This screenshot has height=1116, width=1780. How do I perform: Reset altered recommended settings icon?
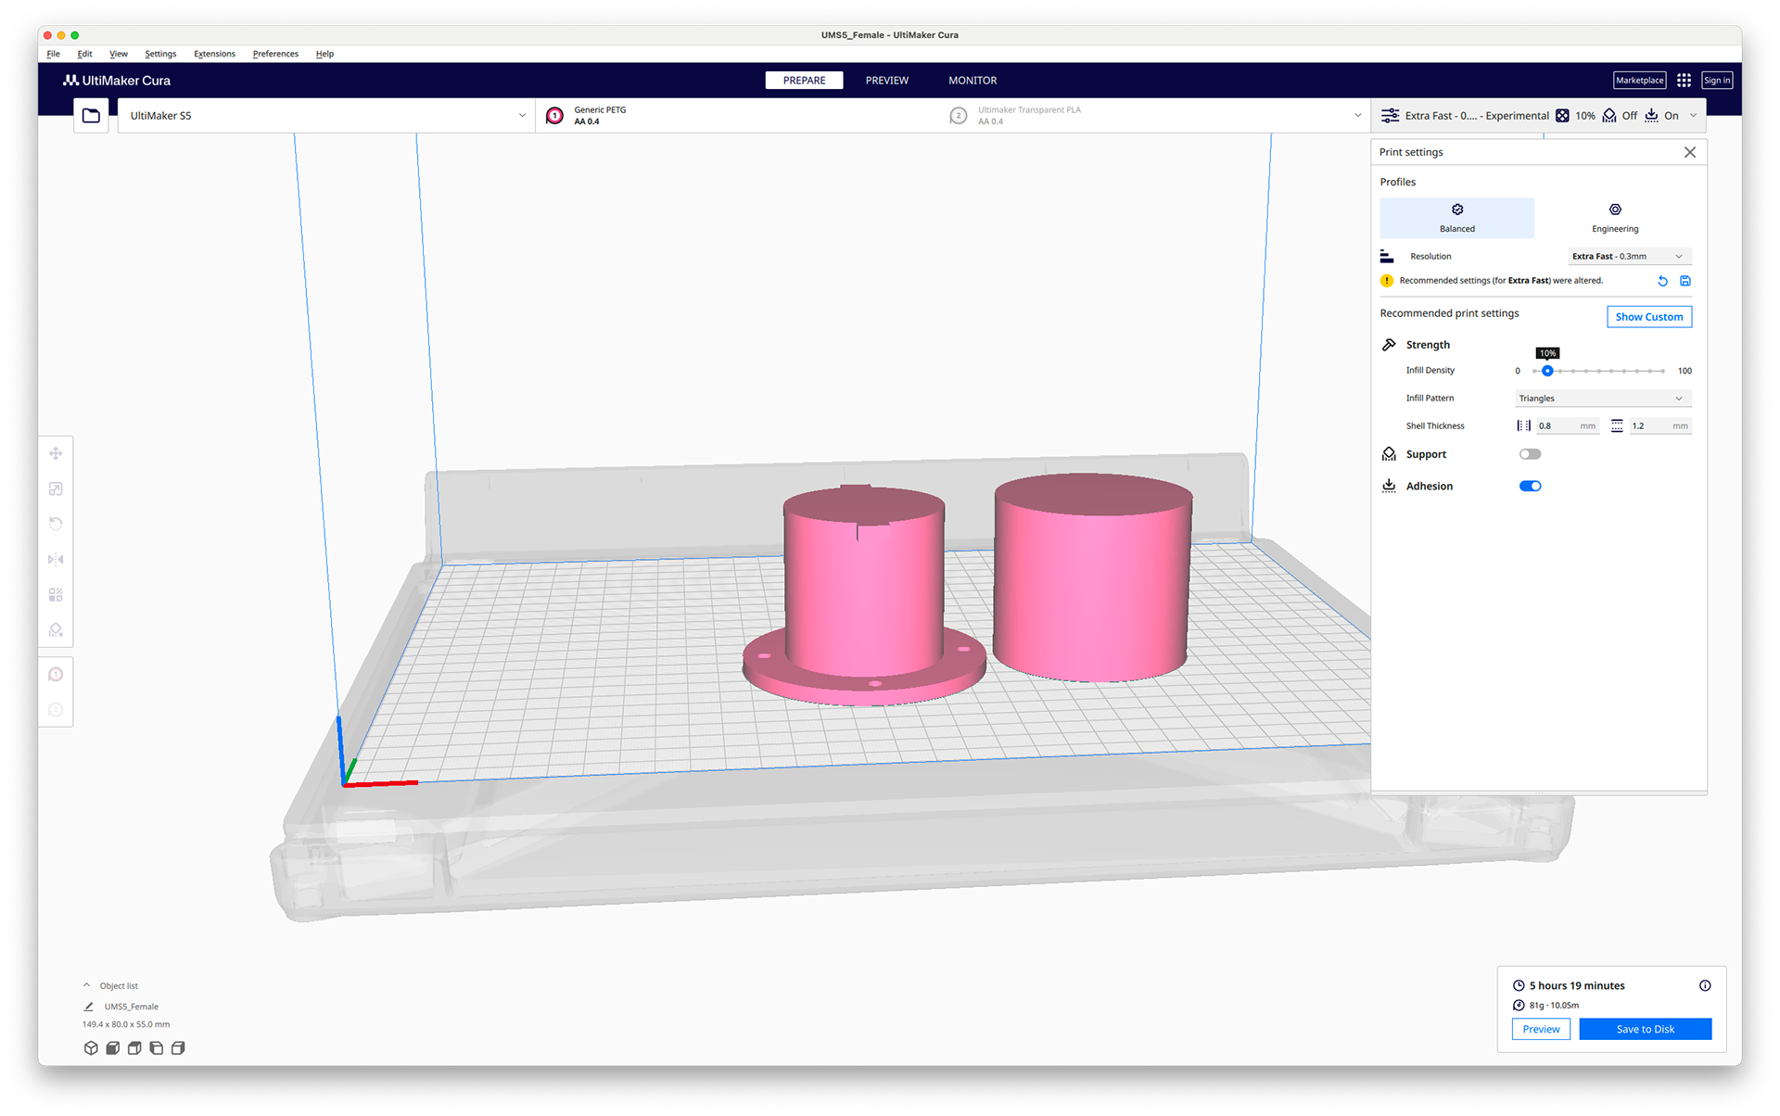(1662, 281)
